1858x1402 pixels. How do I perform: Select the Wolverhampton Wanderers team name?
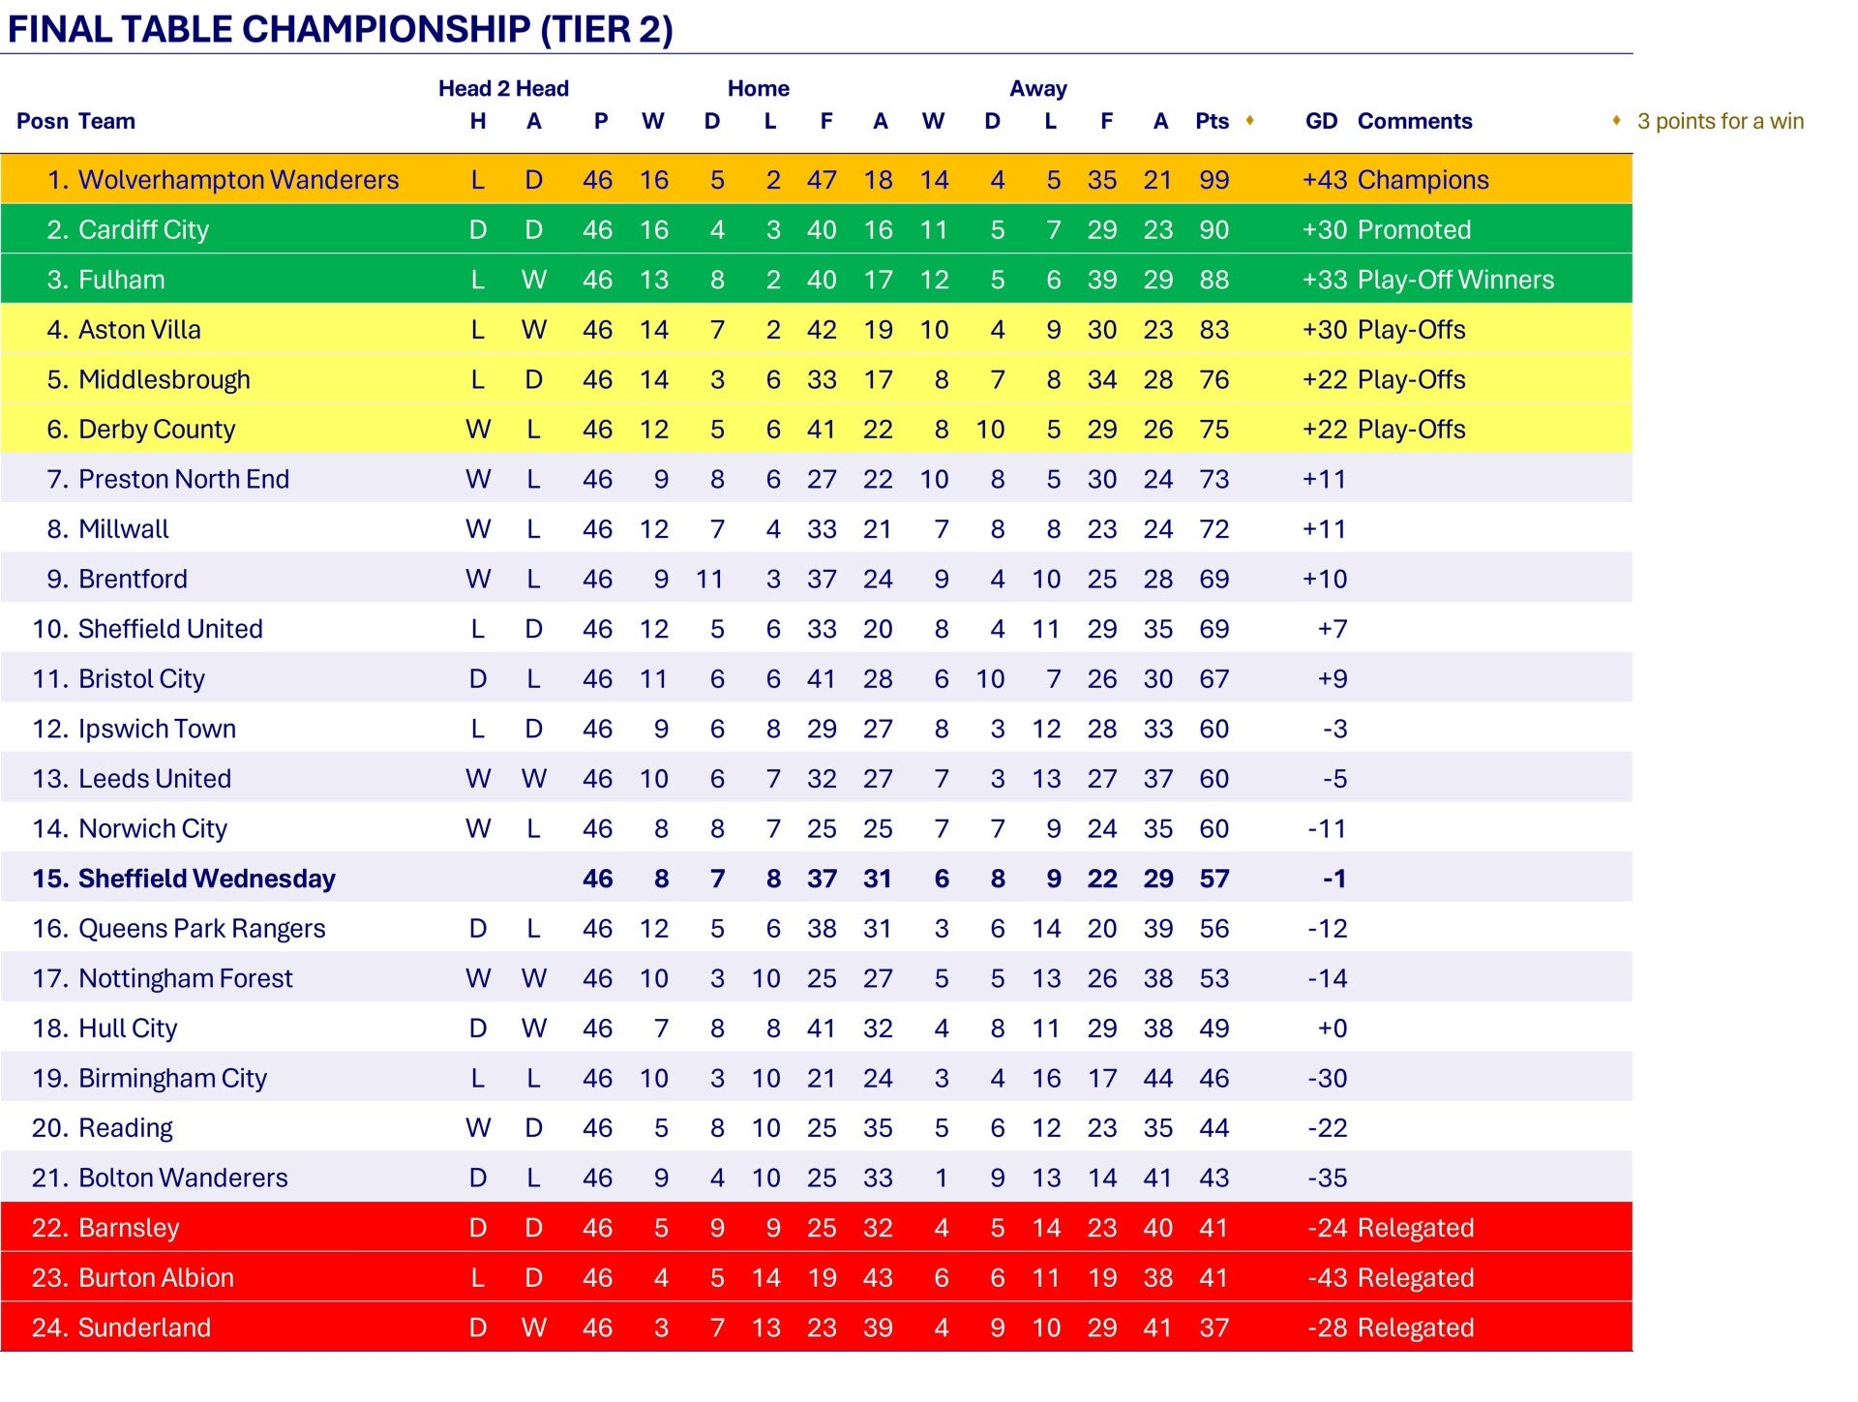pos(238,180)
